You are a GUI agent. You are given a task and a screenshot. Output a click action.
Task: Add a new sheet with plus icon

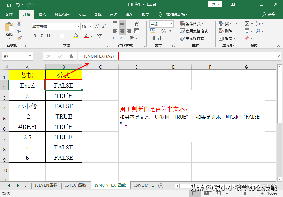pos(161,186)
